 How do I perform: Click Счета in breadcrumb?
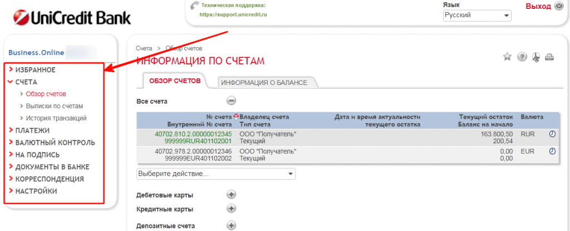click(x=144, y=48)
